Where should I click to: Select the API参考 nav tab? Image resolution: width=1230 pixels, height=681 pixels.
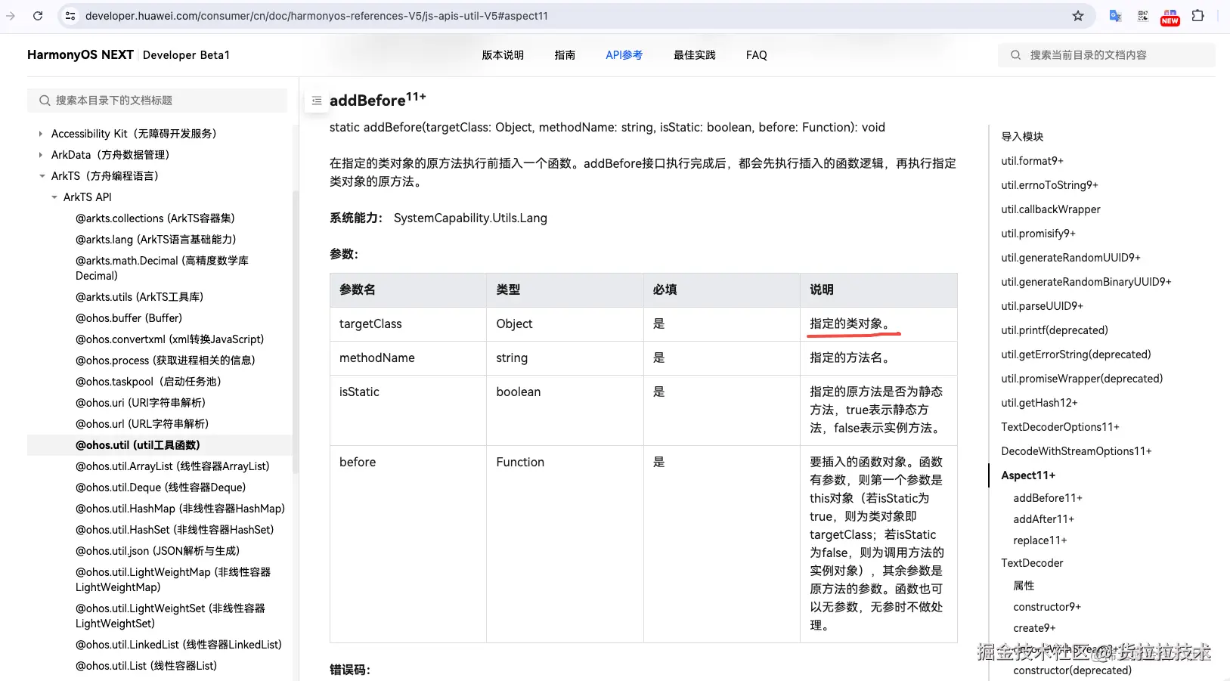point(624,55)
